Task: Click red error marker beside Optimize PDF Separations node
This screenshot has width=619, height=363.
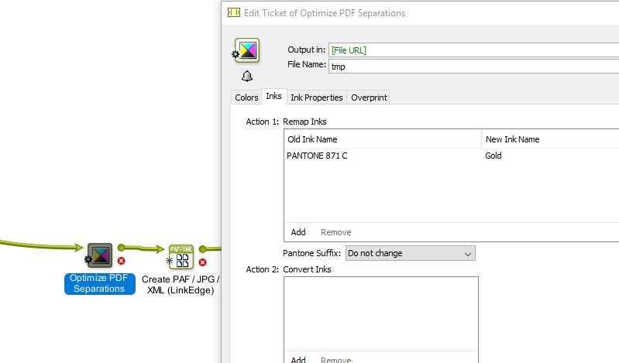Action: click(x=121, y=261)
